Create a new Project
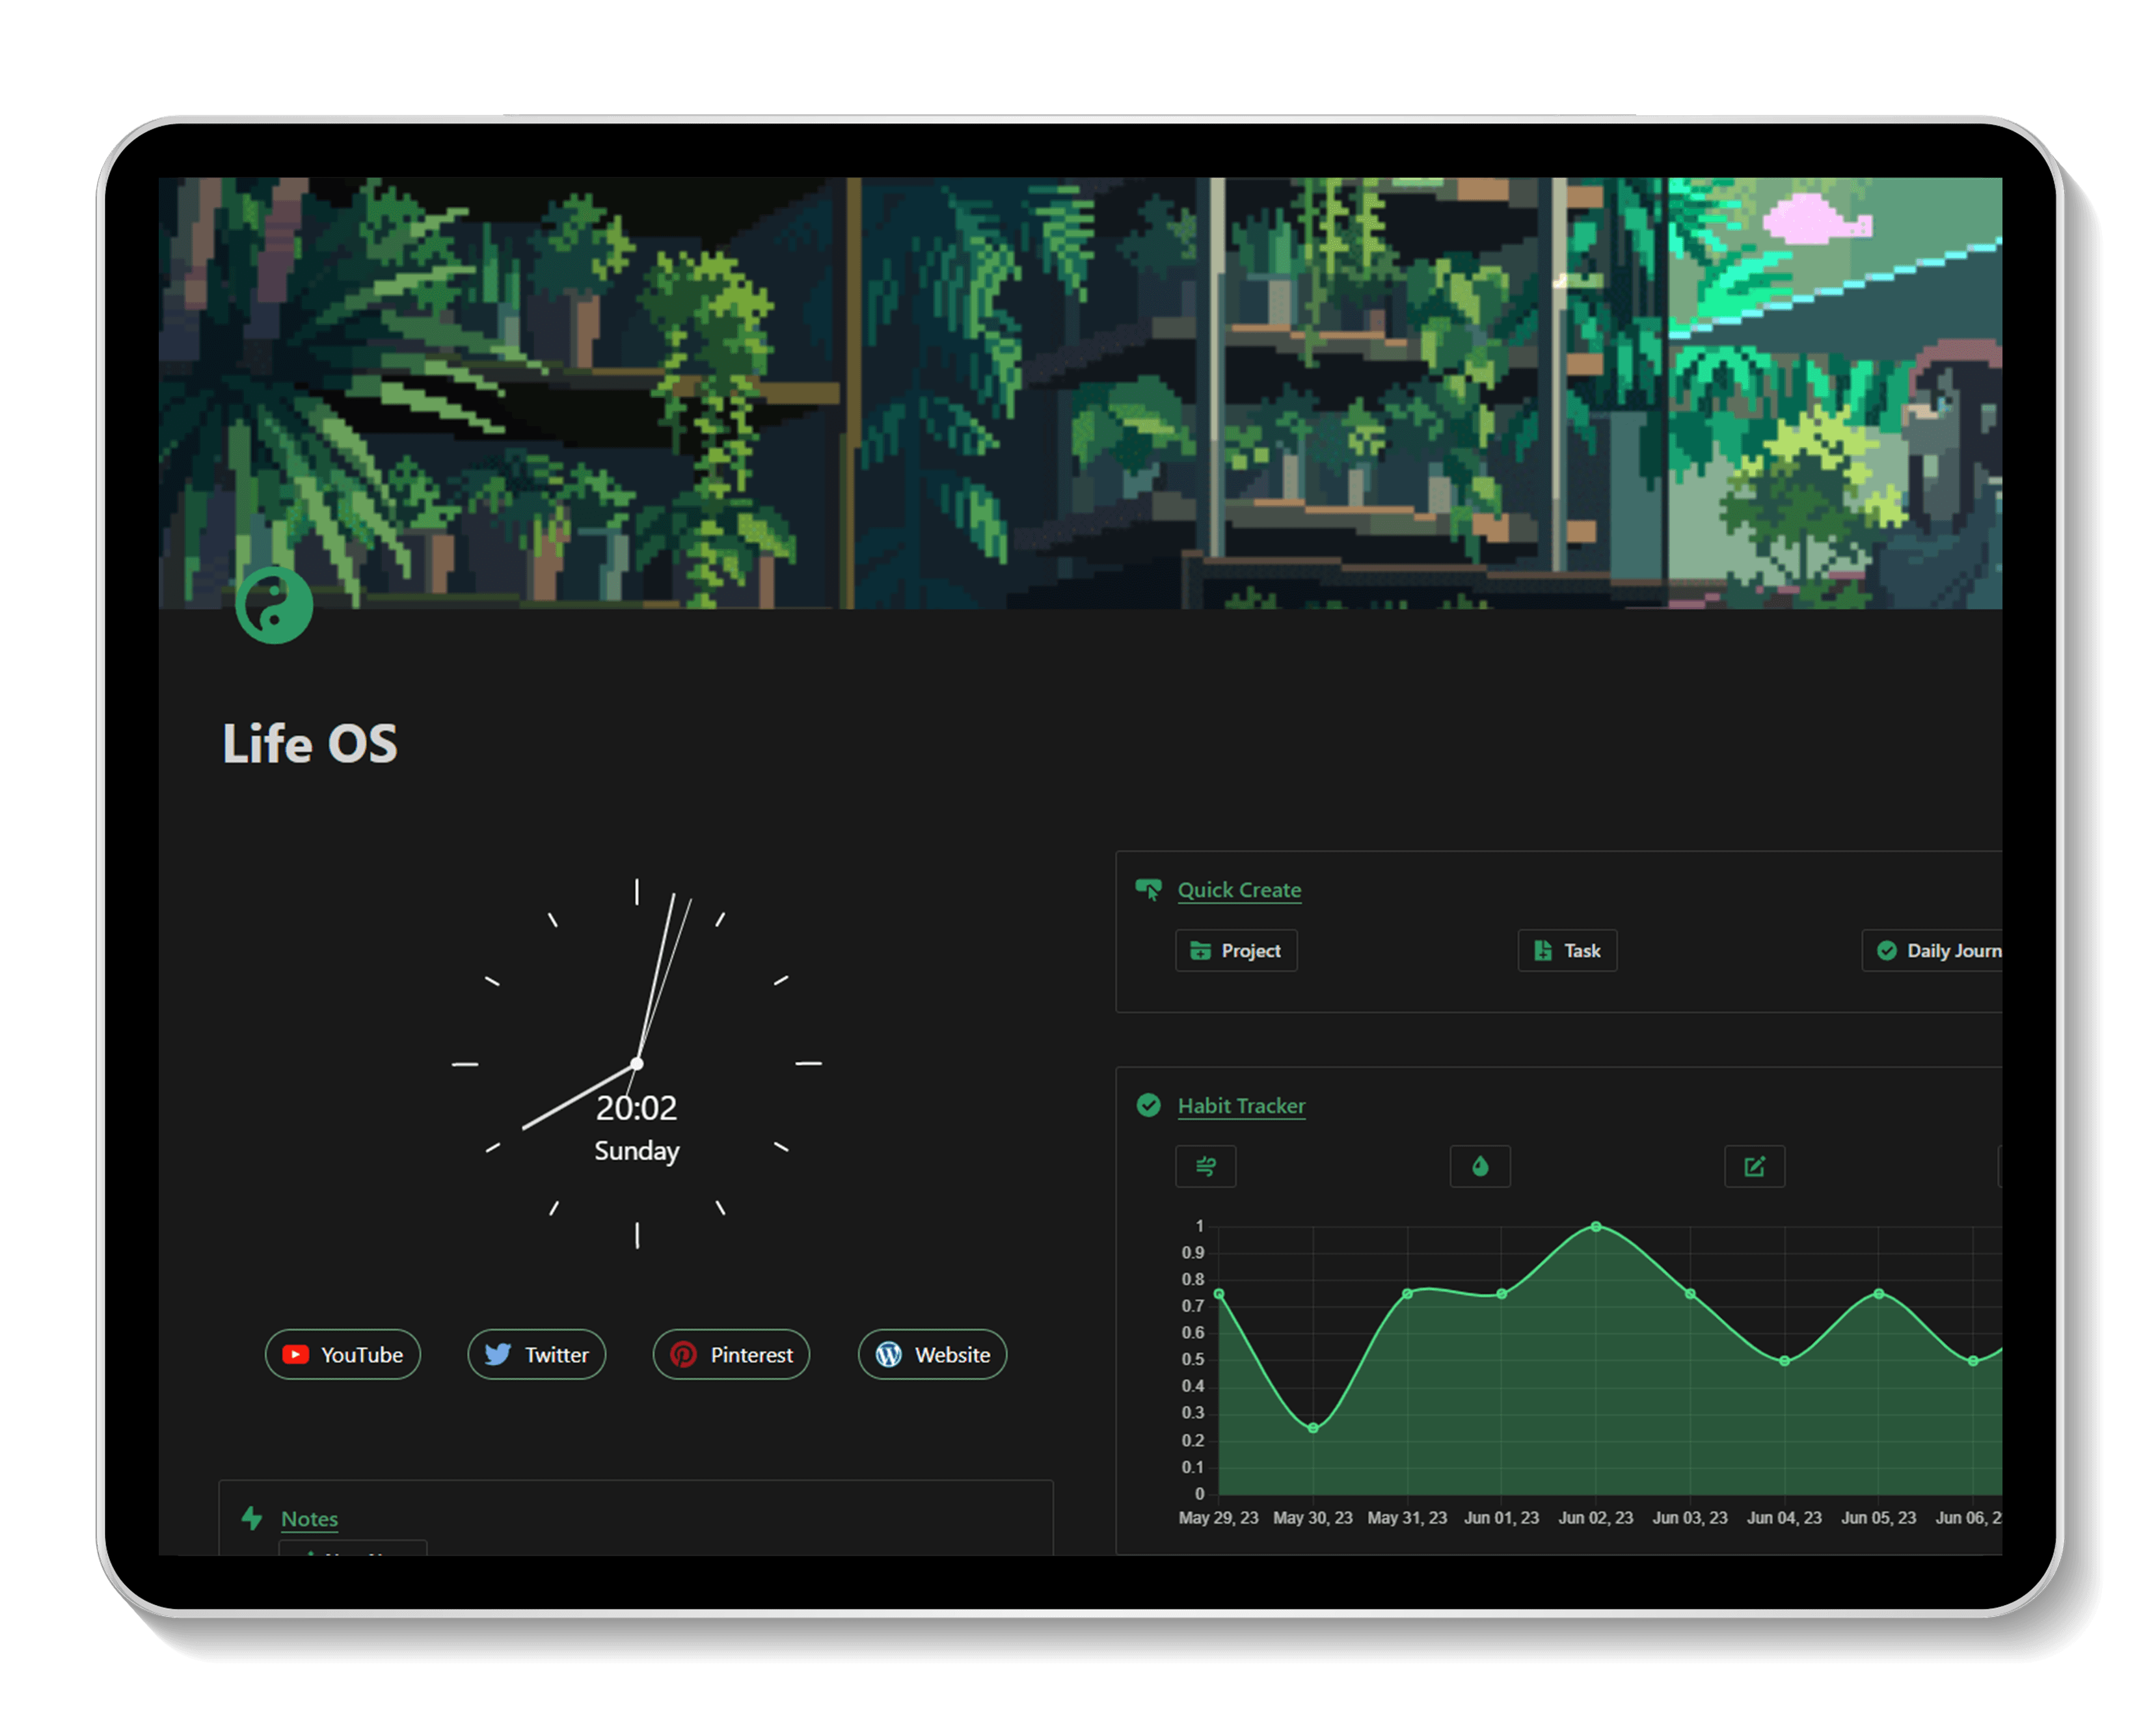Image resolution: width=2156 pixels, height=1713 pixels. [x=1236, y=950]
